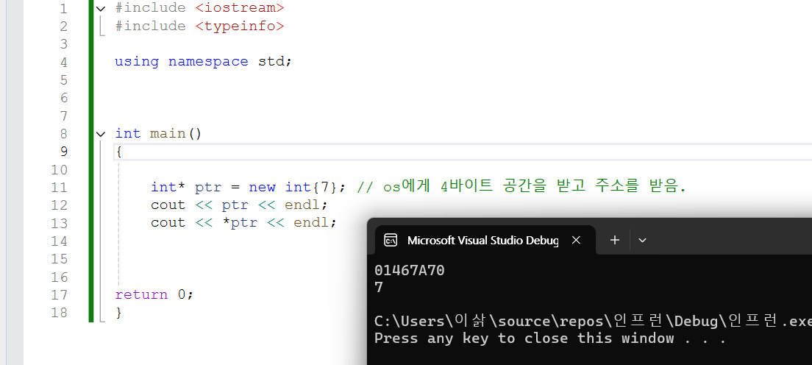This screenshot has height=365, width=812.
Task: Click the 'cout << ptr << endl;' line
Action: pos(239,205)
